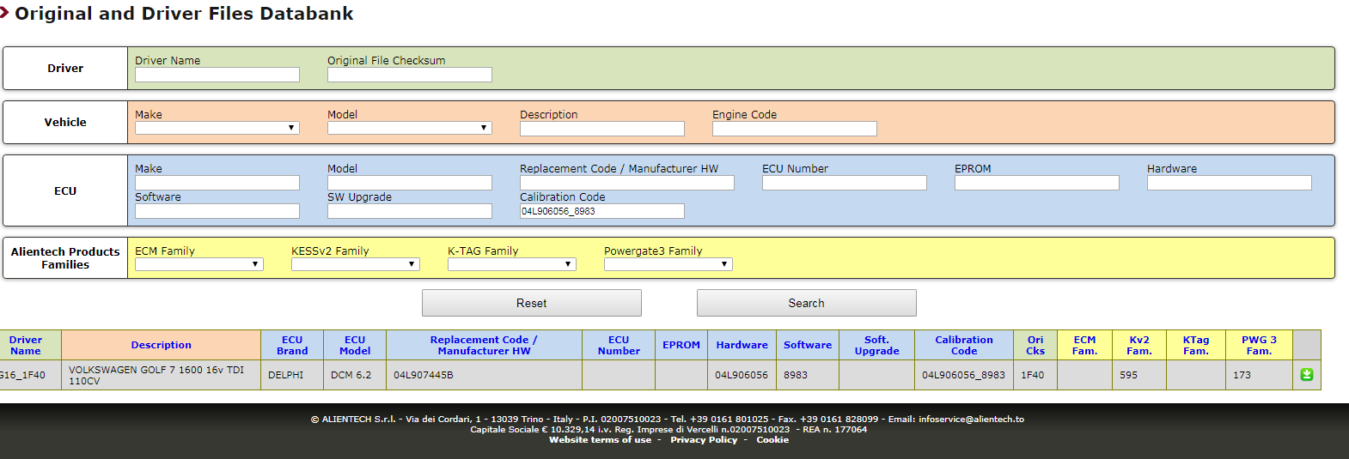The width and height of the screenshot is (1349, 459).
Task: Select the VOLKSWAGEN GOLF 7 1600 16v TDI cell
Action: pyautogui.click(x=161, y=375)
